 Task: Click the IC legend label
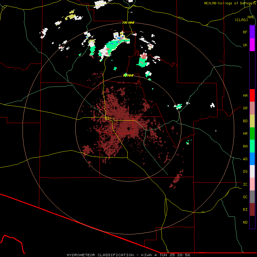pos(245,184)
